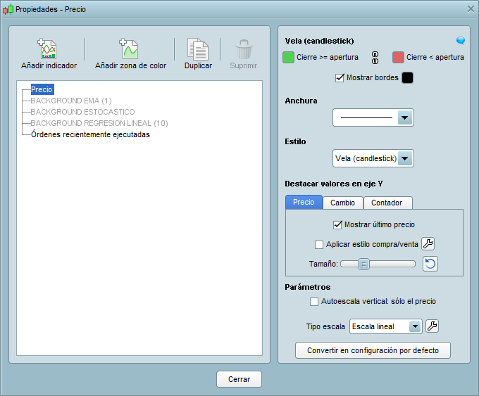Click the black border color swatch
479x396 pixels.
[x=408, y=78]
